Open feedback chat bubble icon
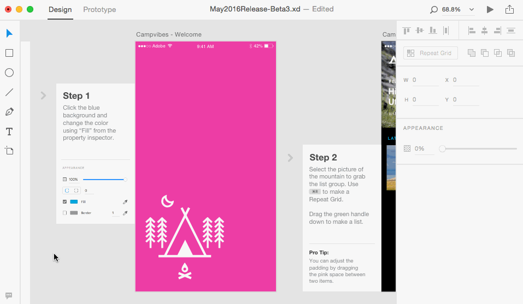523x304 pixels. coord(9,295)
